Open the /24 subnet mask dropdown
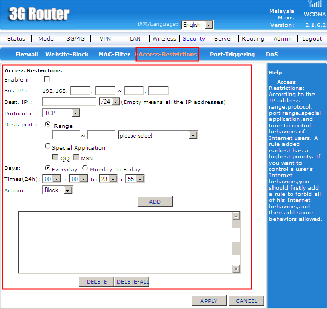Screen dimensions: 327x309 coord(109,102)
